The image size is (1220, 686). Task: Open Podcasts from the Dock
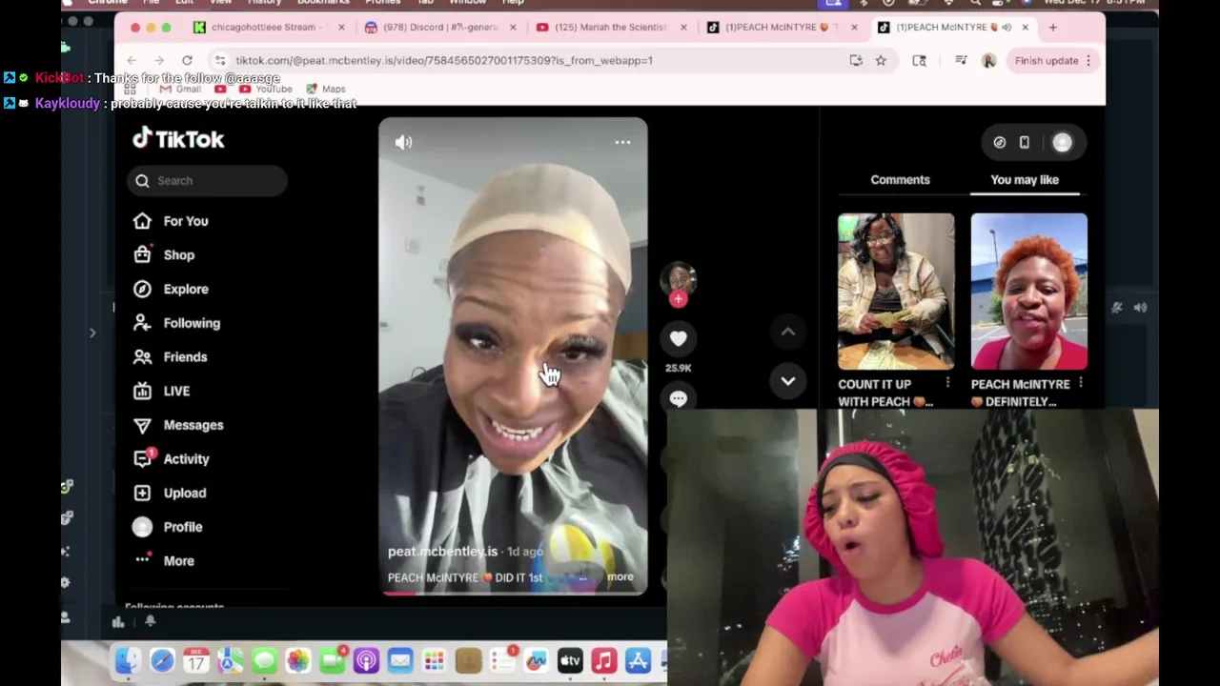click(x=366, y=660)
